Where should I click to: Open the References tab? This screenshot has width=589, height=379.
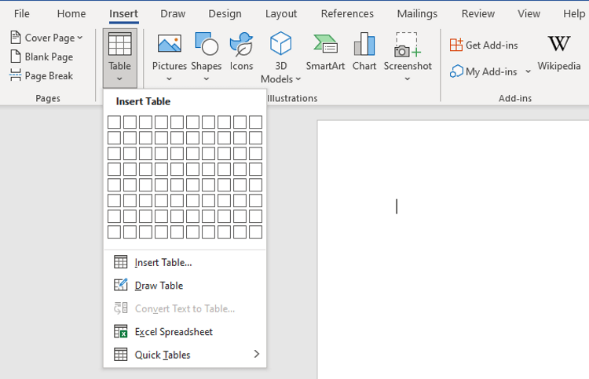(347, 14)
